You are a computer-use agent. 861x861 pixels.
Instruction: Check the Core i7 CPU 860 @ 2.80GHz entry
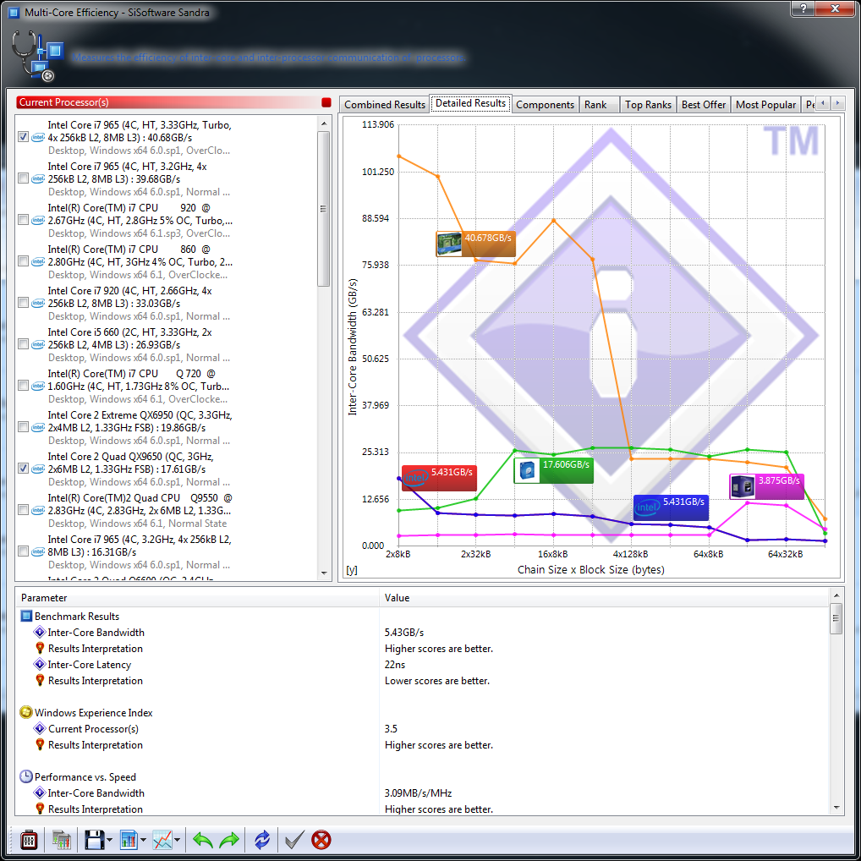click(x=23, y=261)
